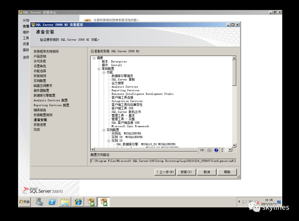
Task: Collapse the 实例配置 tree node
Action: pyautogui.click(x=104, y=130)
